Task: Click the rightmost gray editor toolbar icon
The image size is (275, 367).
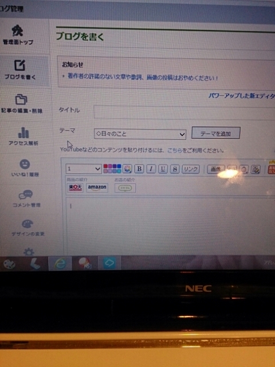Action: point(256,170)
